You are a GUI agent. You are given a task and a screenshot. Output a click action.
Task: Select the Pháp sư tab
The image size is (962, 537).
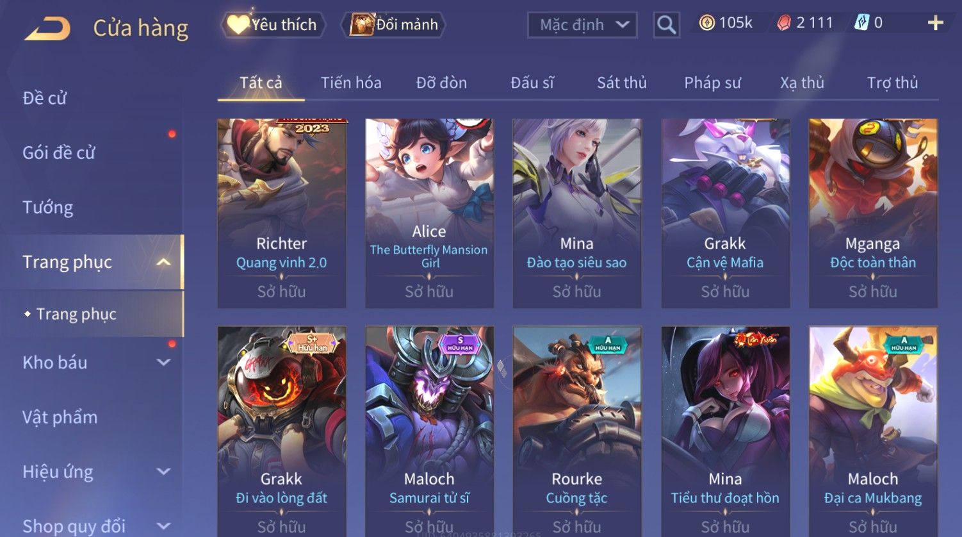click(712, 83)
